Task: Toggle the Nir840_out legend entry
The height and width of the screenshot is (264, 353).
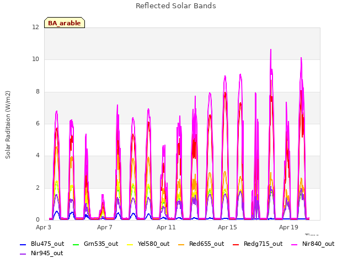Action: point(313,244)
